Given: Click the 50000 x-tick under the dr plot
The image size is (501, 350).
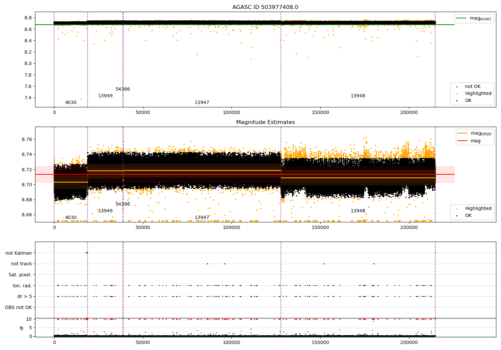Looking at the screenshot, I should [x=143, y=343].
